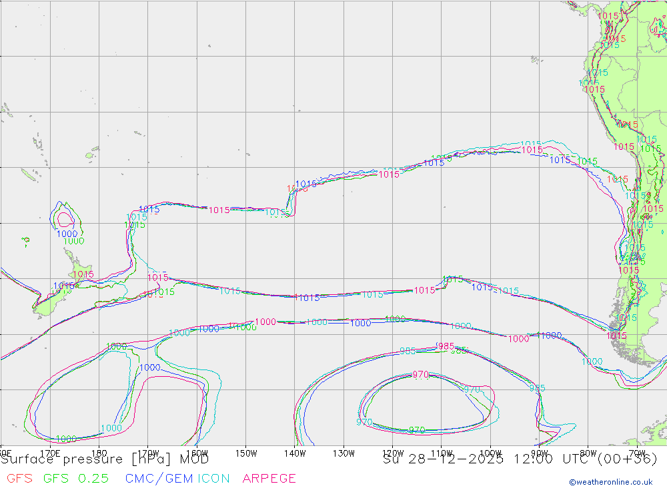Select the 80W longitude axis label
This screenshot has height=488, width=667.
588,453
